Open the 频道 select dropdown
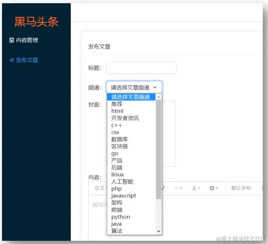 coord(134,87)
